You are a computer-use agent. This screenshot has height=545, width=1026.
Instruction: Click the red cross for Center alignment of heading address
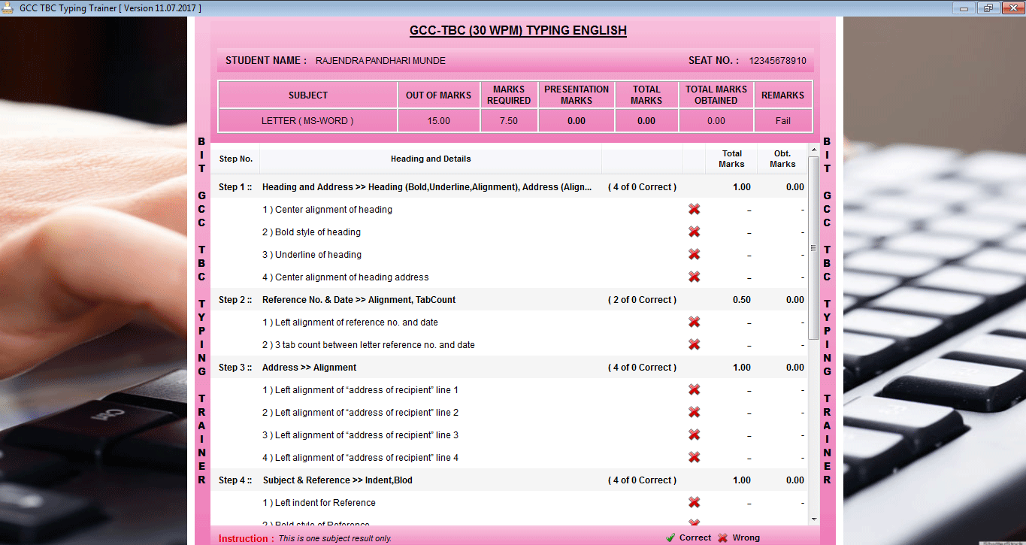(694, 277)
